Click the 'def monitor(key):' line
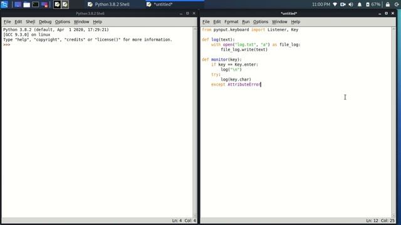The width and height of the screenshot is (401, 225). [221, 59]
